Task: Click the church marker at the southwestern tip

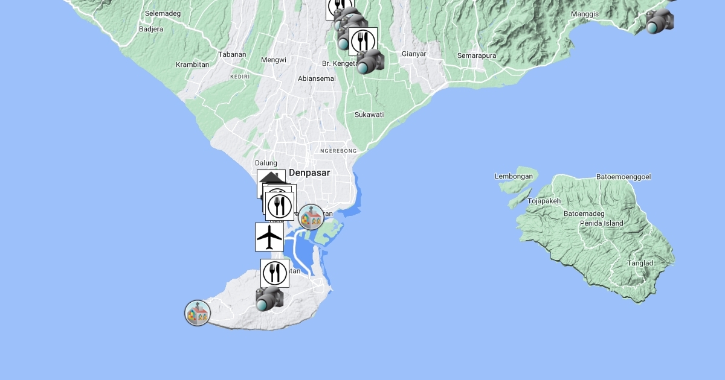Action: (x=198, y=313)
